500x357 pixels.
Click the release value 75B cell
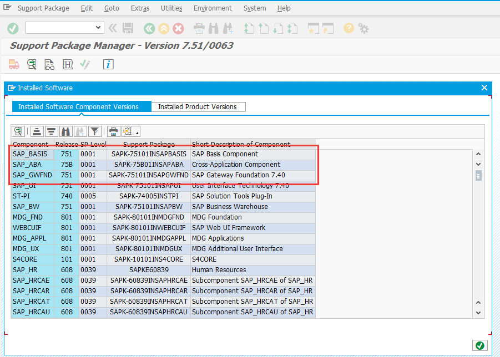click(x=67, y=165)
